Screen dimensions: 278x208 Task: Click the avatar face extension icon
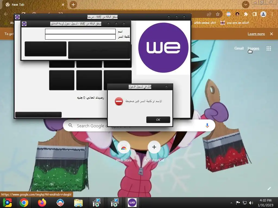pos(237,14)
